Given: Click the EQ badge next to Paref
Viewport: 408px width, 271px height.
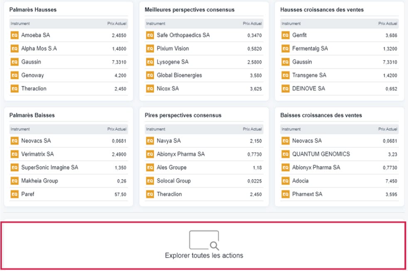Looking at the screenshot, I should pos(15,194).
